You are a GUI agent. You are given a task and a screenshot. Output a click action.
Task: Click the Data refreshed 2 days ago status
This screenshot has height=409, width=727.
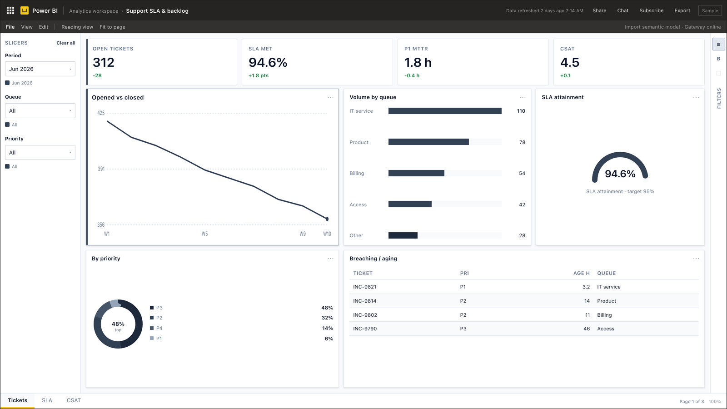(544, 10)
